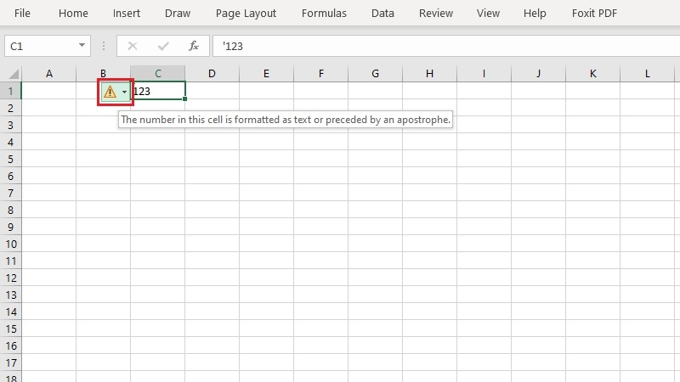Select column H header
The height and width of the screenshot is (382, 680).
(x=429, y=74)
